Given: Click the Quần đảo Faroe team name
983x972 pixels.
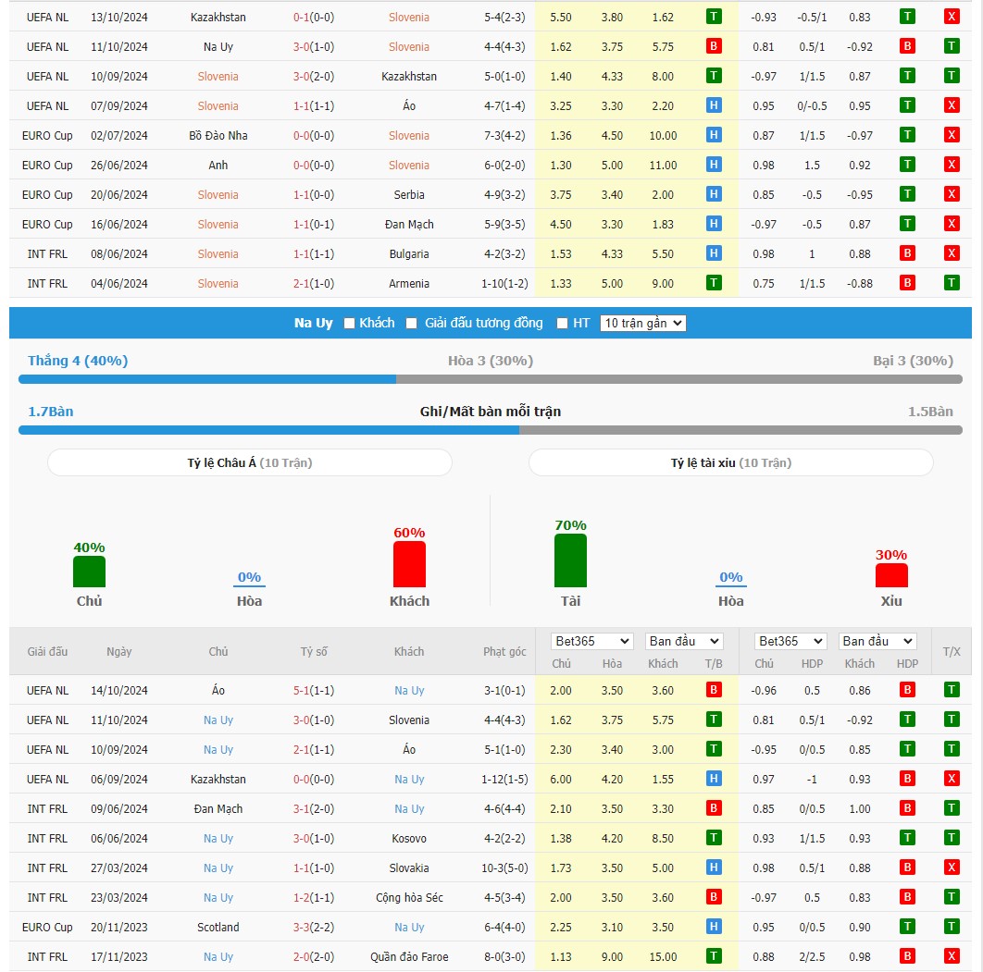Looking at the screenshot, I should point(409,957).
